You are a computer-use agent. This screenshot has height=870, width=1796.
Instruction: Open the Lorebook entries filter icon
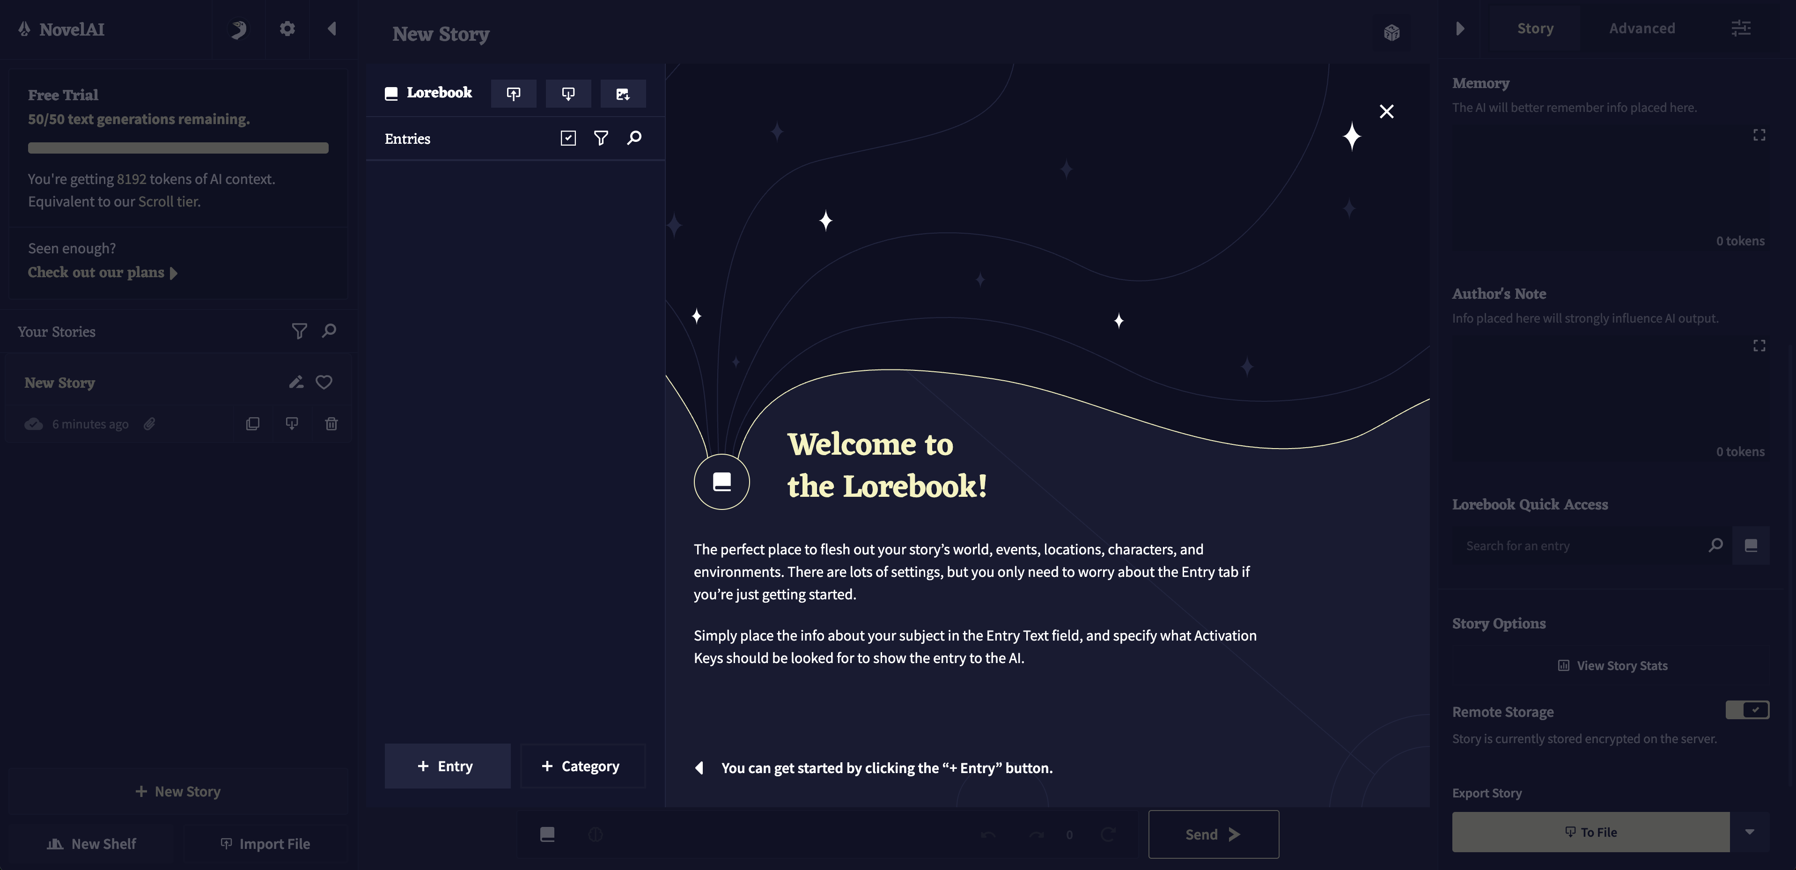coord(600,138)
